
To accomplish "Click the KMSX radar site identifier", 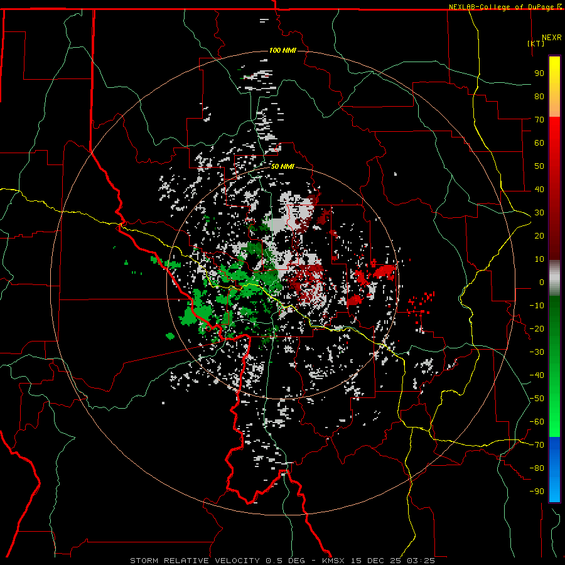I will (333, 561).
